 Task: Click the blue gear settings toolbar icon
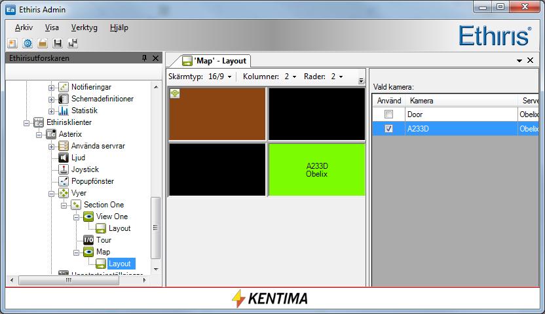pyautogui.click(x=28, y=43)
